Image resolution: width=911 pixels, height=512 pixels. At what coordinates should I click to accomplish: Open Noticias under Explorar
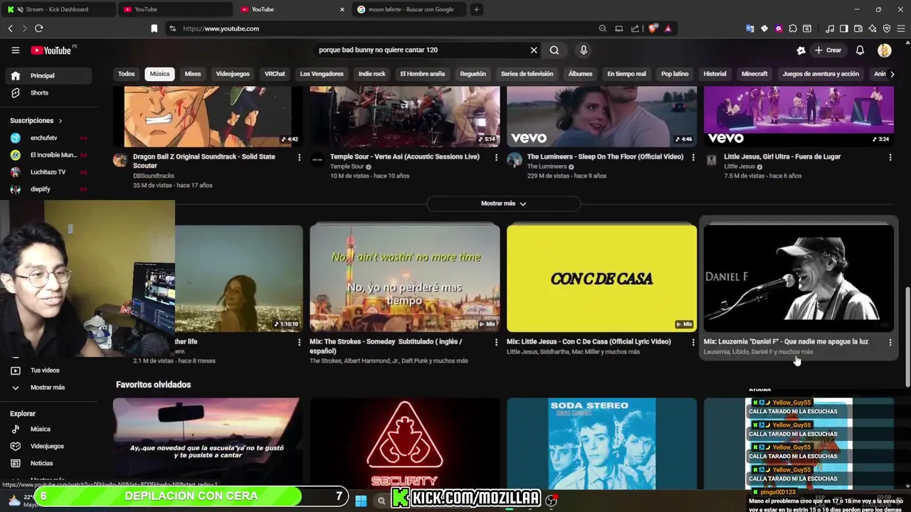[47, 464]
